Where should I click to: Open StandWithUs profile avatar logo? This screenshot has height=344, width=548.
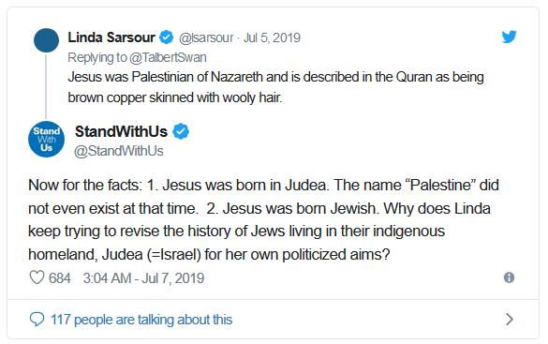pyautogui.click(x=47, y=139)
